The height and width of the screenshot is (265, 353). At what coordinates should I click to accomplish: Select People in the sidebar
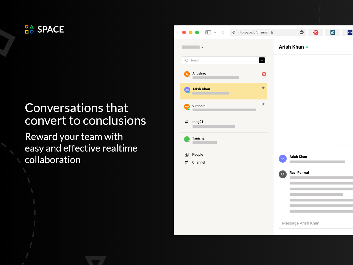point(197,154)
